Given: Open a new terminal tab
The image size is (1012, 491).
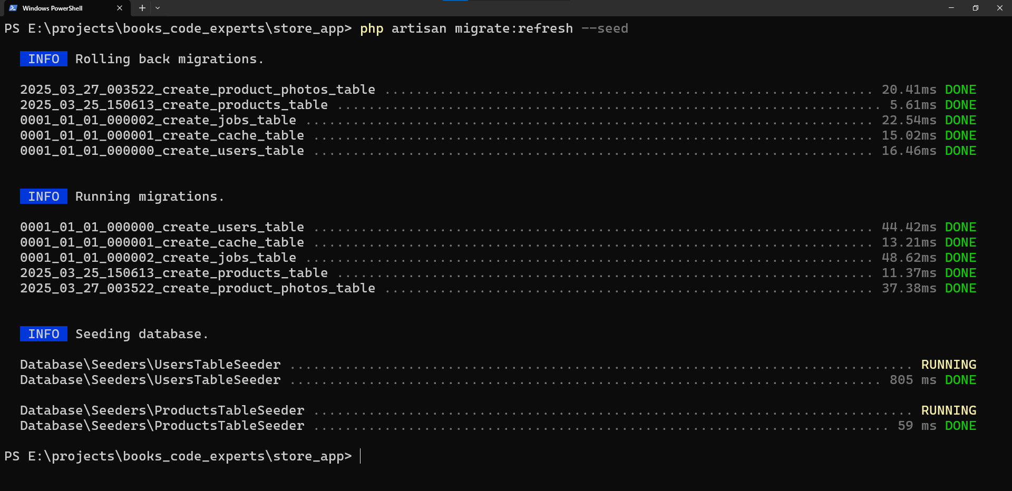Looking at the screenshot, I should [x=142, y=8].
